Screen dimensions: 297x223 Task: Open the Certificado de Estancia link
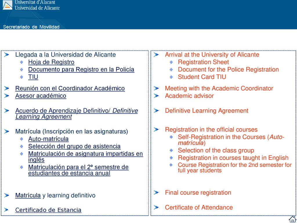click(48, 210)
